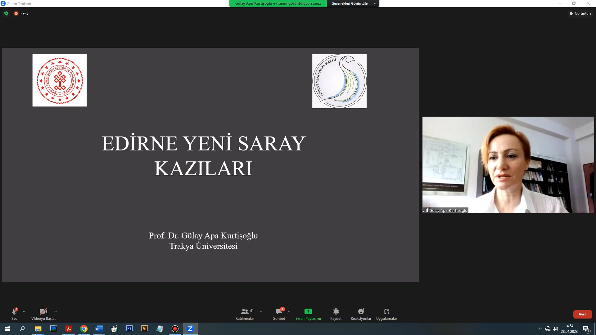Open the Windows notification center
This screenshot has height=335, width=596.
tap(586, 329)
